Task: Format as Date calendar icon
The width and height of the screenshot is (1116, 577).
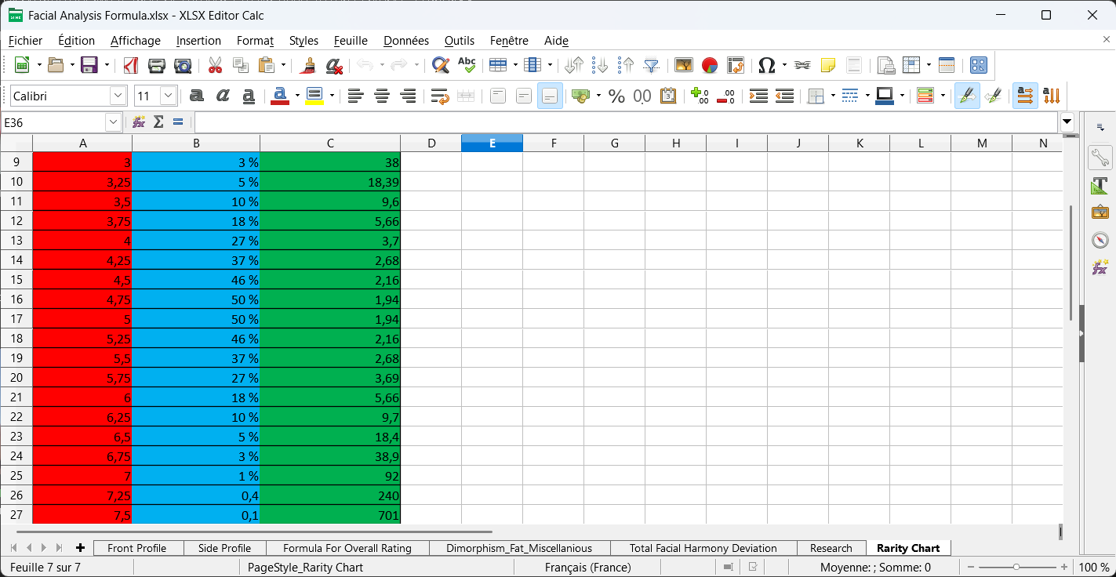Action: (x=668, y=96)
